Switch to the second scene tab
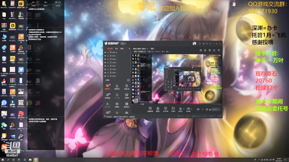Image resolution: width=289 pixels, height=162 pixels. click(x=116, y=49)
